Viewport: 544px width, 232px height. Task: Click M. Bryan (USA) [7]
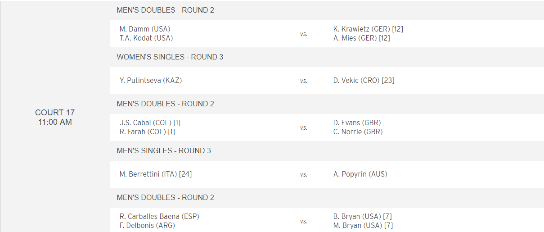pos(363,226)
